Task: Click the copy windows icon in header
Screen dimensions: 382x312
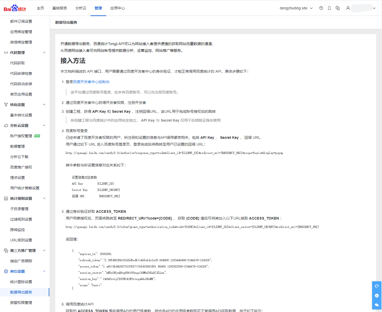Action: 338,8
